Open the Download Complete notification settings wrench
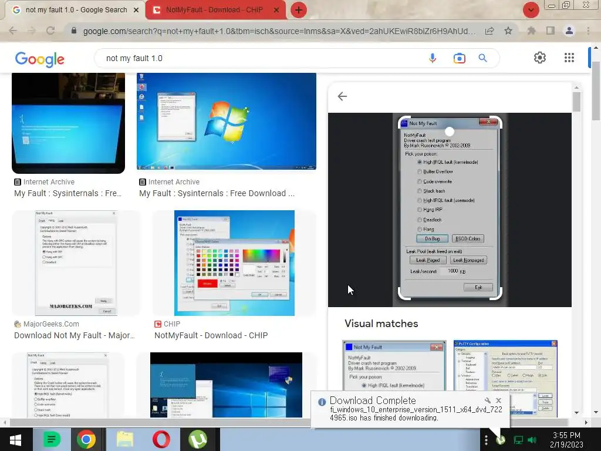This screenshot has height=451, width=601. (x=488, y=400)
